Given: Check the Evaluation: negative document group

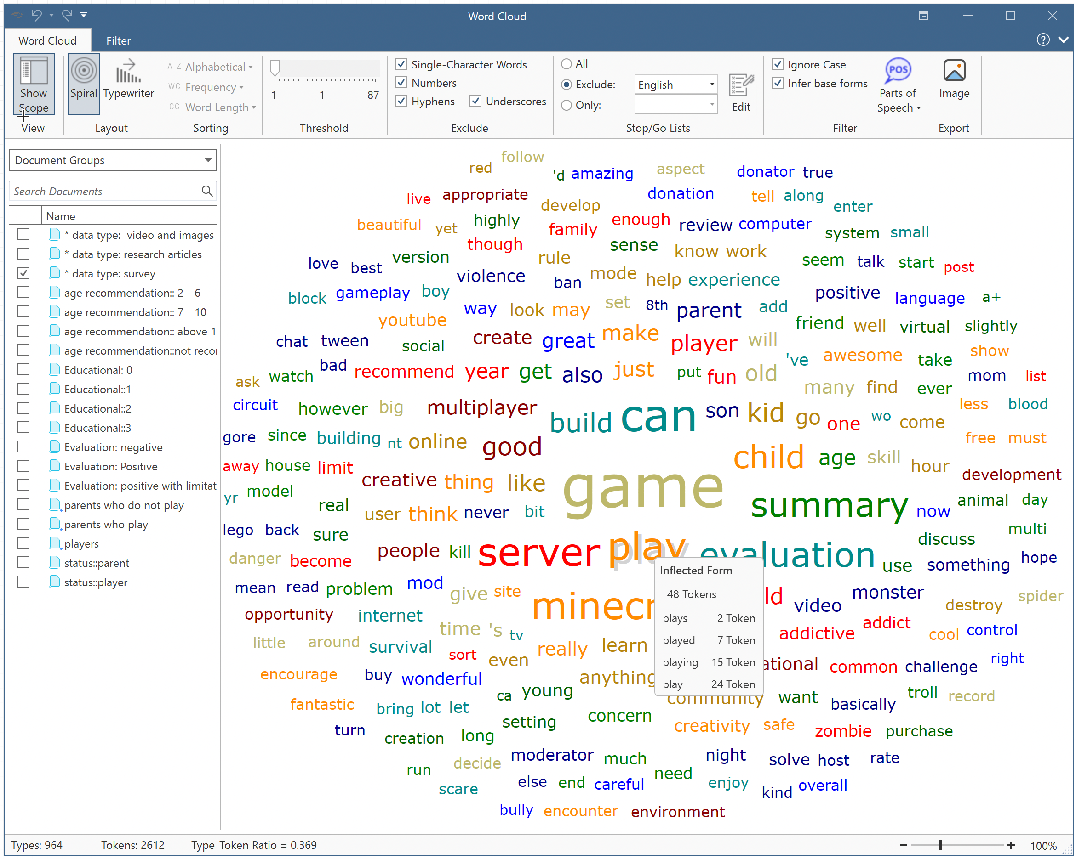Looking at the screenshot, I should pos(23,447).
